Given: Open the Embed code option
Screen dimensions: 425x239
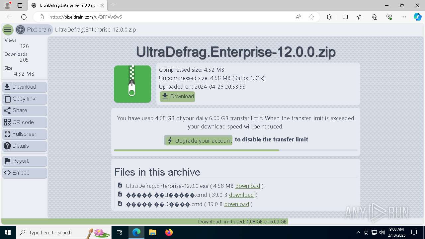Looking at the screenshot, I should pos(25,173).
